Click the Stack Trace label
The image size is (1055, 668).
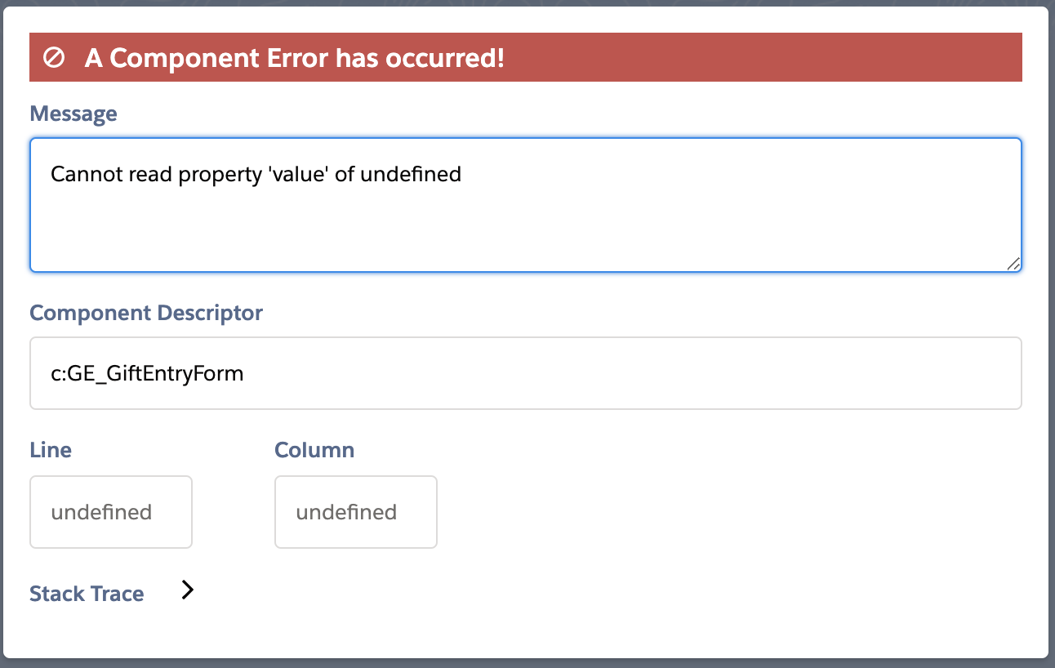coord(87,593)
